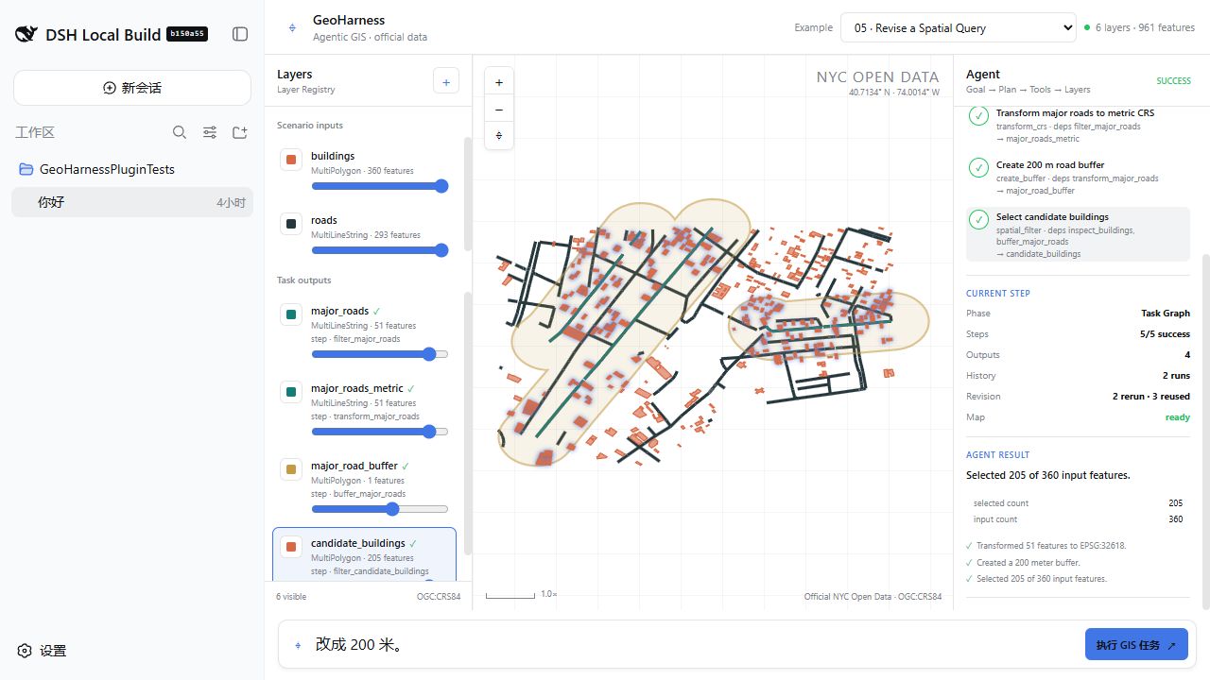Viewport: 1210px width, 680px height.
Task: Zoom in on the map
Action: pyautogui.click(x=499, y=82)
